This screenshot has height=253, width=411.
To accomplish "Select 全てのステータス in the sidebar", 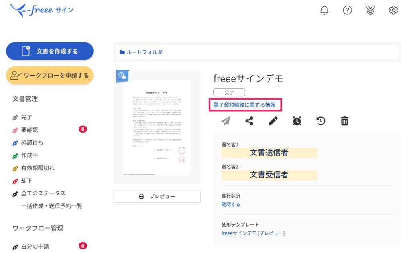I will pos(43,193).
